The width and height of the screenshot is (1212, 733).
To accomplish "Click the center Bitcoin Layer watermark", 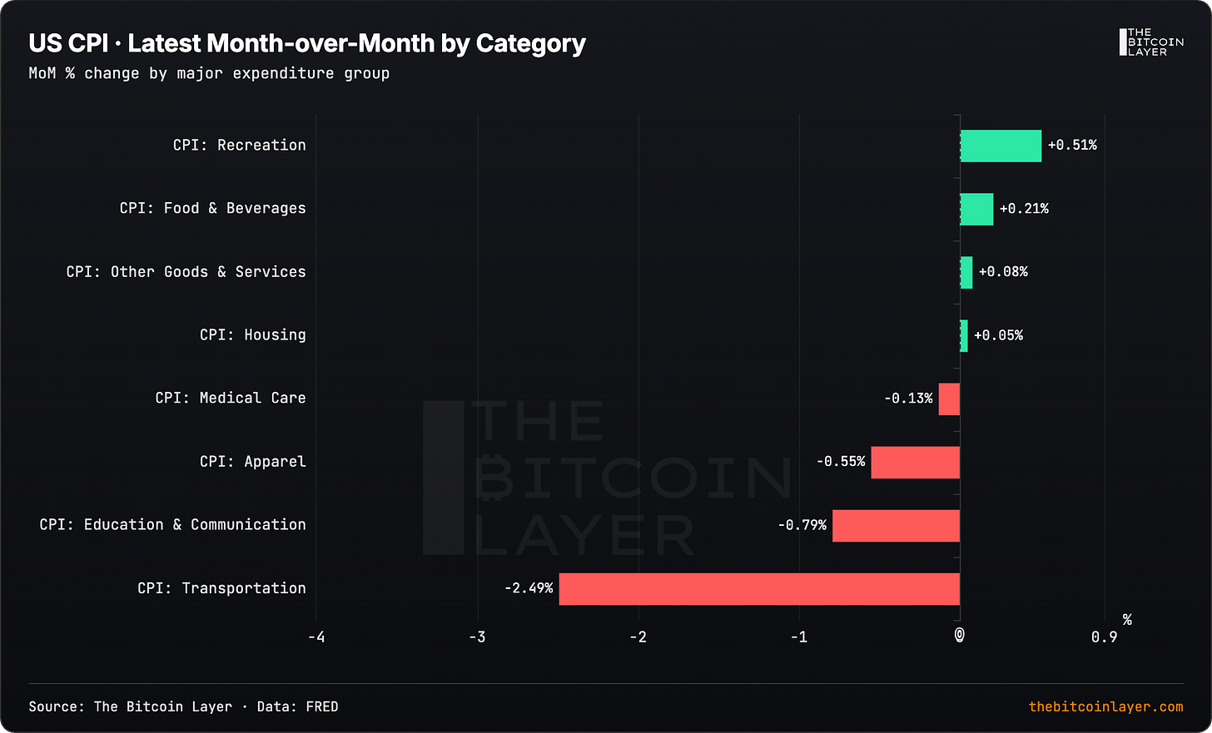I will (x=606, y=478).
